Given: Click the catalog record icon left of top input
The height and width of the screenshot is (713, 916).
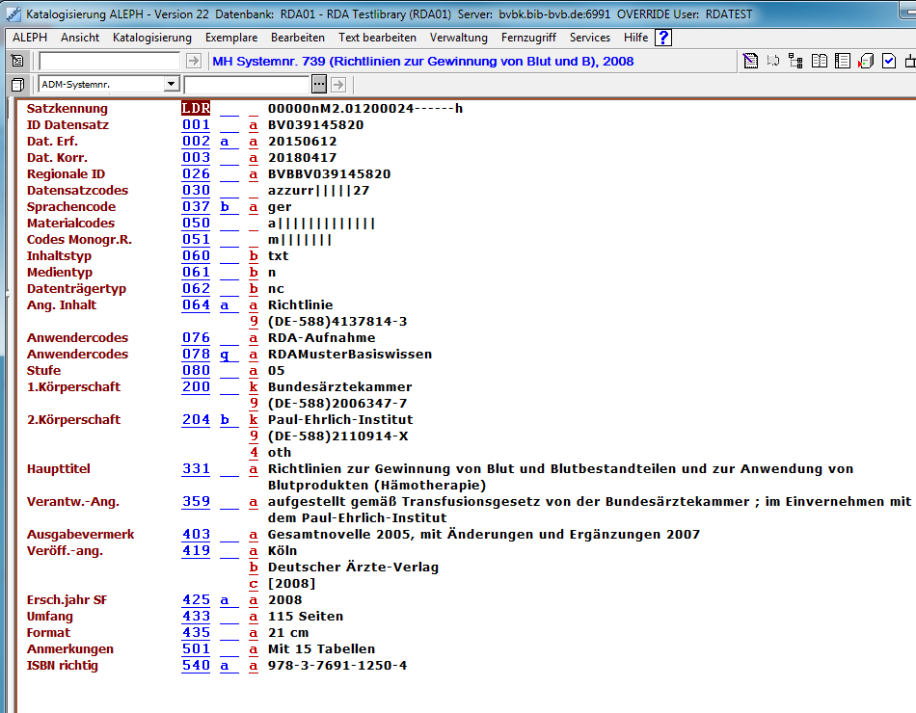Looking at the screenshot, I should [x=17, y=61].
